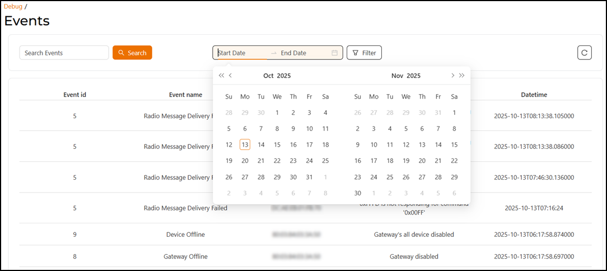
Task: Open the 2025 year selector beside Oct
Action: (x=284, y=76)
